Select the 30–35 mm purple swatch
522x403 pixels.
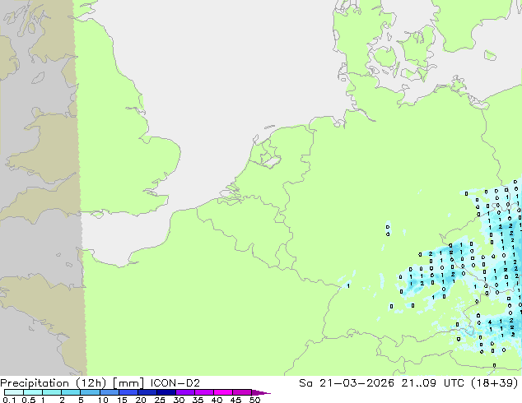point(184,392)
